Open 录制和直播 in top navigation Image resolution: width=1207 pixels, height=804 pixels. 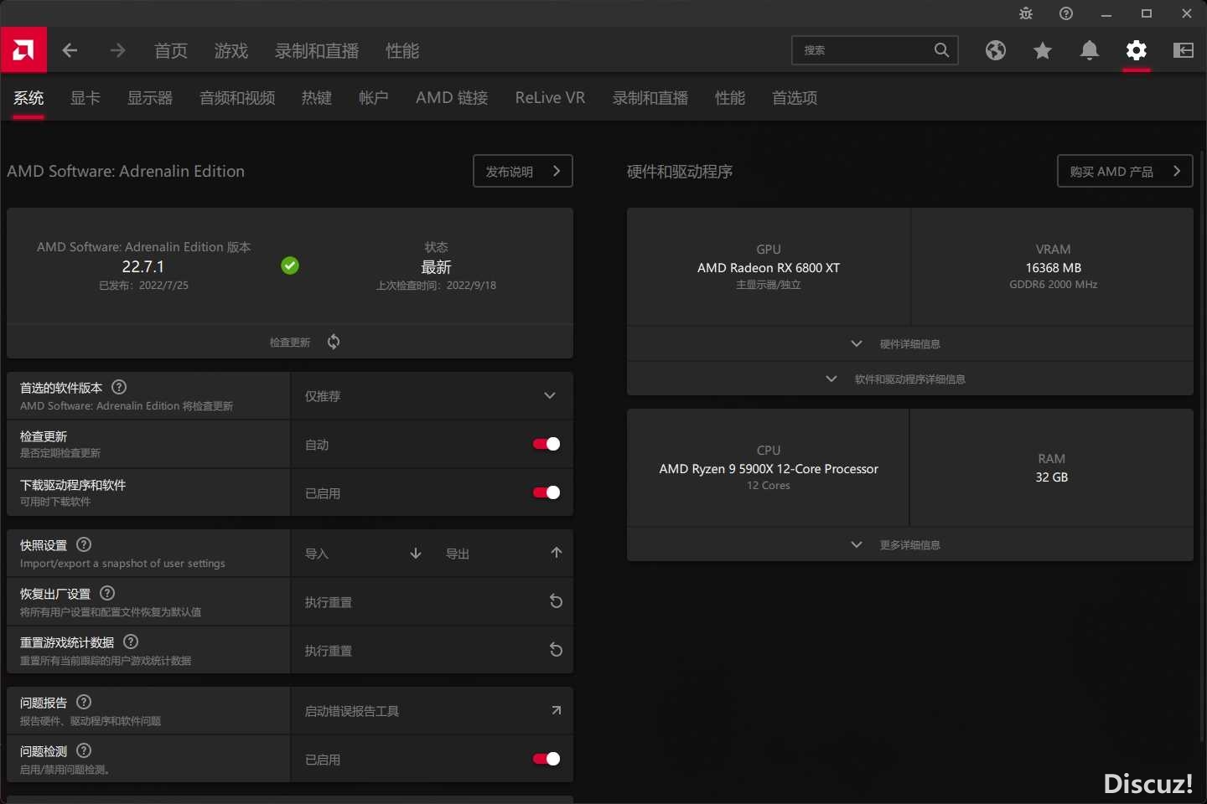(x=317, y=51)
